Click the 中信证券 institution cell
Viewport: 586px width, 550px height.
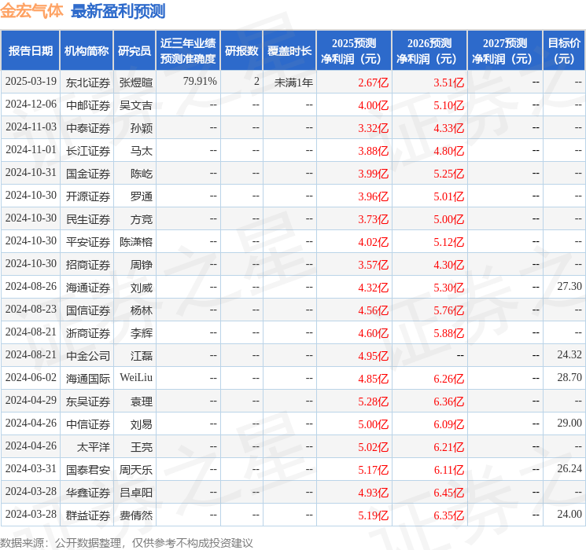click(88, 424)
